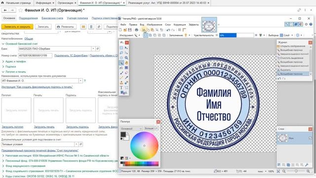This screenshot has height=178, width=316.
Task: Click the Undo arrow in Paint.NET toolbar
Action: click(168, 30)
